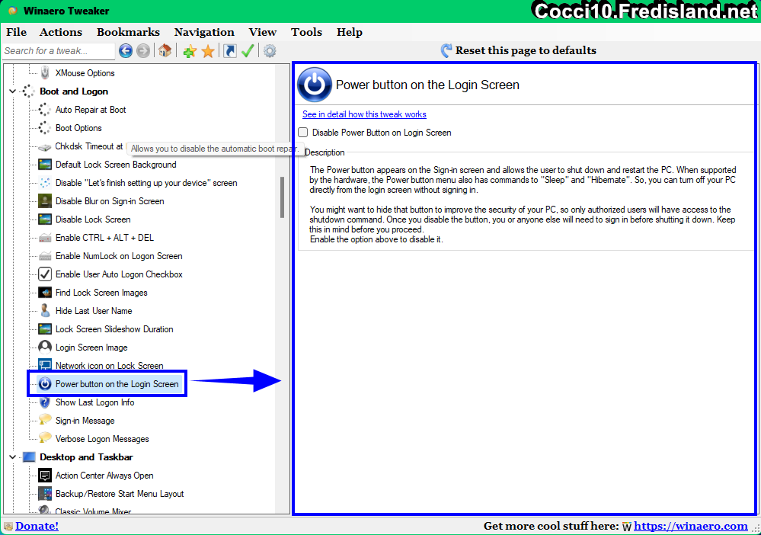This screenshot has height=535, width=761.
Task: Click the Default Lock Screen Background icon
Action: (x=45, y=165)
